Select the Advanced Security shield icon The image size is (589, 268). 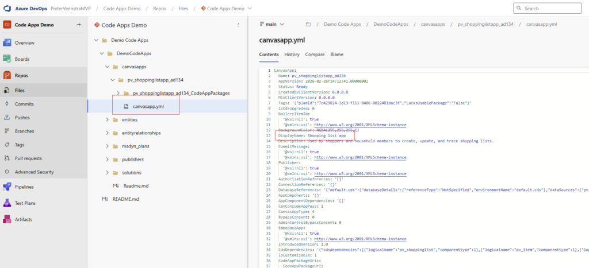tap(7, 172)
